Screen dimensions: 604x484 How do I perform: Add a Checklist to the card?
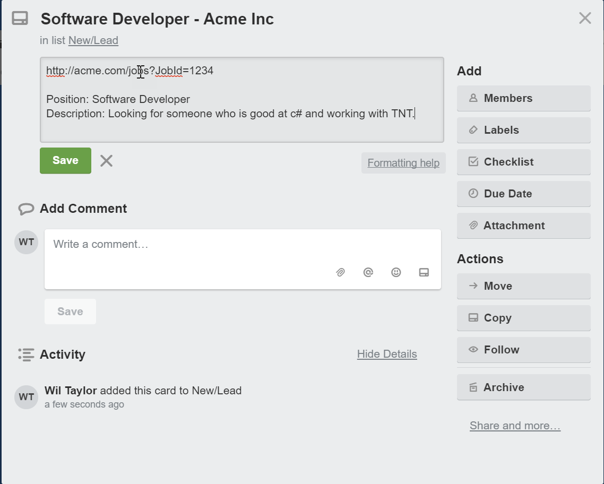tap(523, 162)
